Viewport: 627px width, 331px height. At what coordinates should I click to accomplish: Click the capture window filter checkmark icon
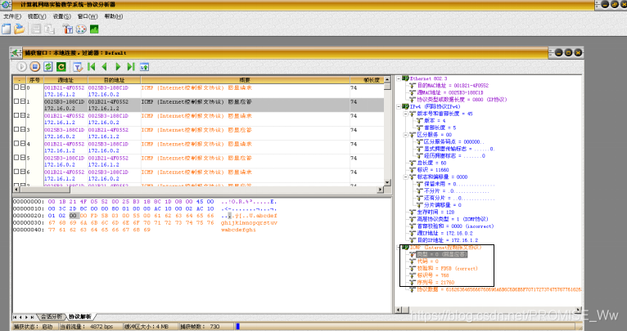[78, 67]
